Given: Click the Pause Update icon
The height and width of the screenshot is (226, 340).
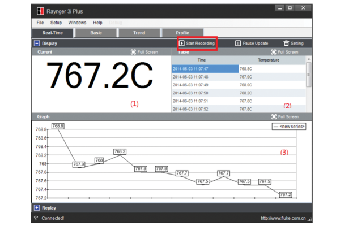Looking at the screenshot, I should (x=238, y=43).
